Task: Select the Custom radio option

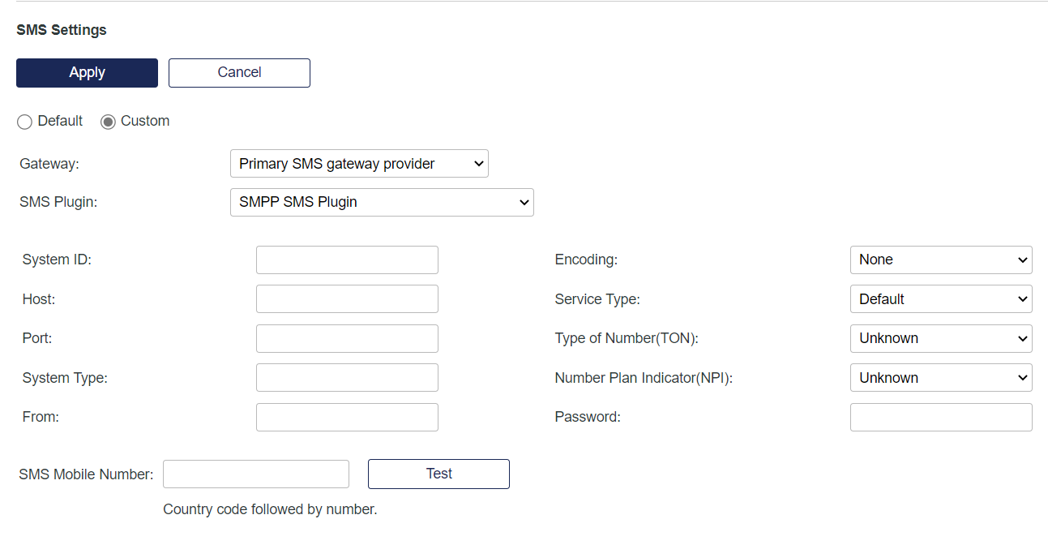Action: (x=108, y=122)
